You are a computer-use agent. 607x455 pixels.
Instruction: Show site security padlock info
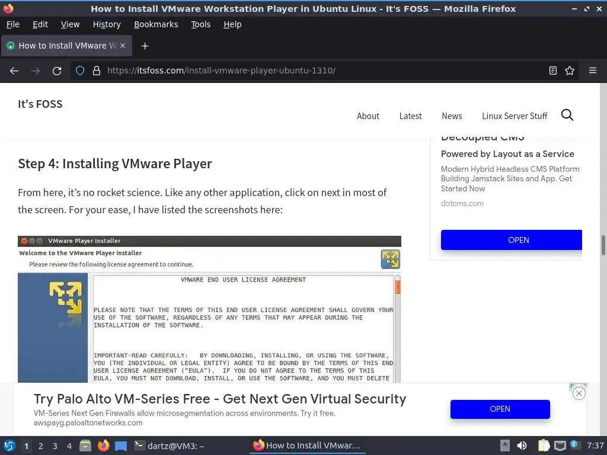pos(97,71)
